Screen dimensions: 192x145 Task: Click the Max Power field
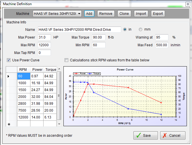44,37
